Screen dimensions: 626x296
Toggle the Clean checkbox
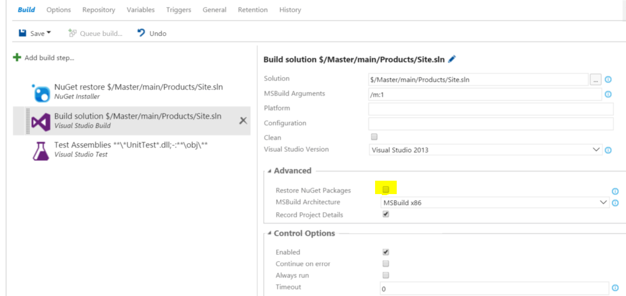(375, 137)
